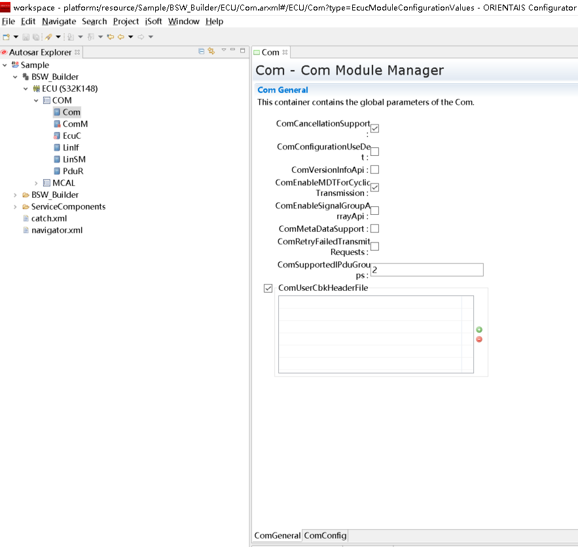Open the iSoft menu
578x547 pixels.
153,21
